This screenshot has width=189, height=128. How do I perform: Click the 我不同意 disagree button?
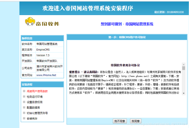120,121
